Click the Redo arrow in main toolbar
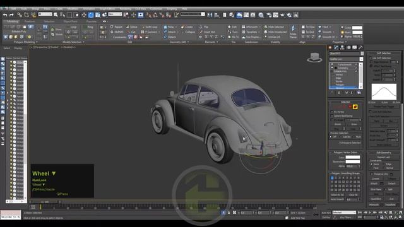Viewport: 404px width, 227px height. [x=11, y=15]
